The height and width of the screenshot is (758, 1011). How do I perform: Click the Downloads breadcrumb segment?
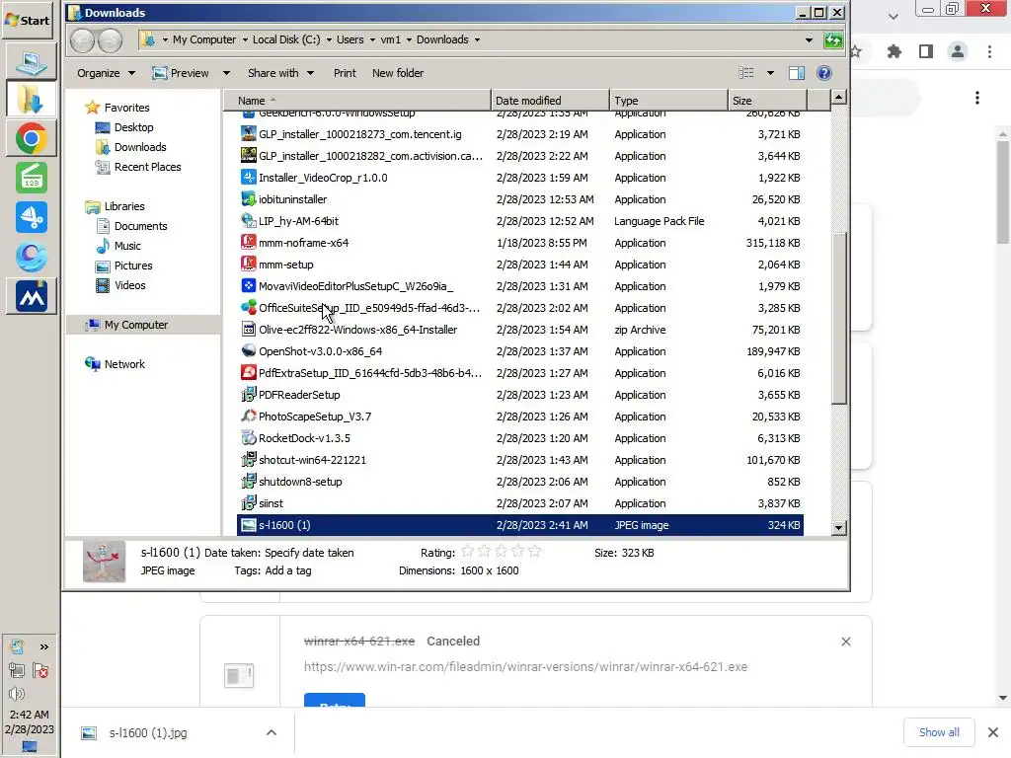442,39
